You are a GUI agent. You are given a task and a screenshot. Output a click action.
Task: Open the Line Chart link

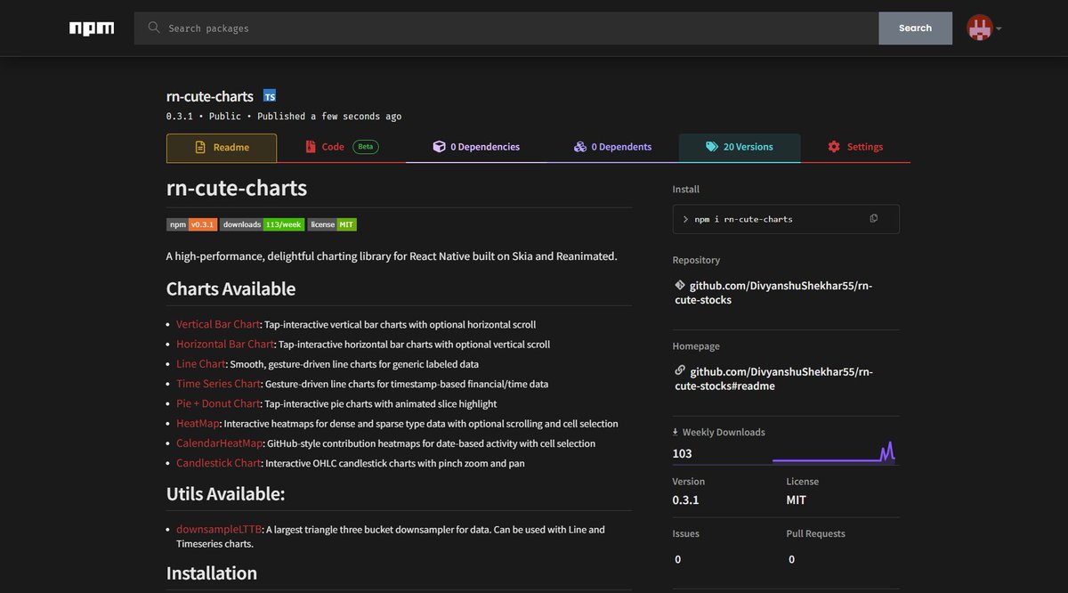pos(201,363)
